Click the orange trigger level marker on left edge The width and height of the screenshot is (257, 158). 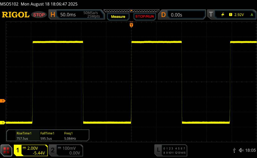(x=3, y=101)
